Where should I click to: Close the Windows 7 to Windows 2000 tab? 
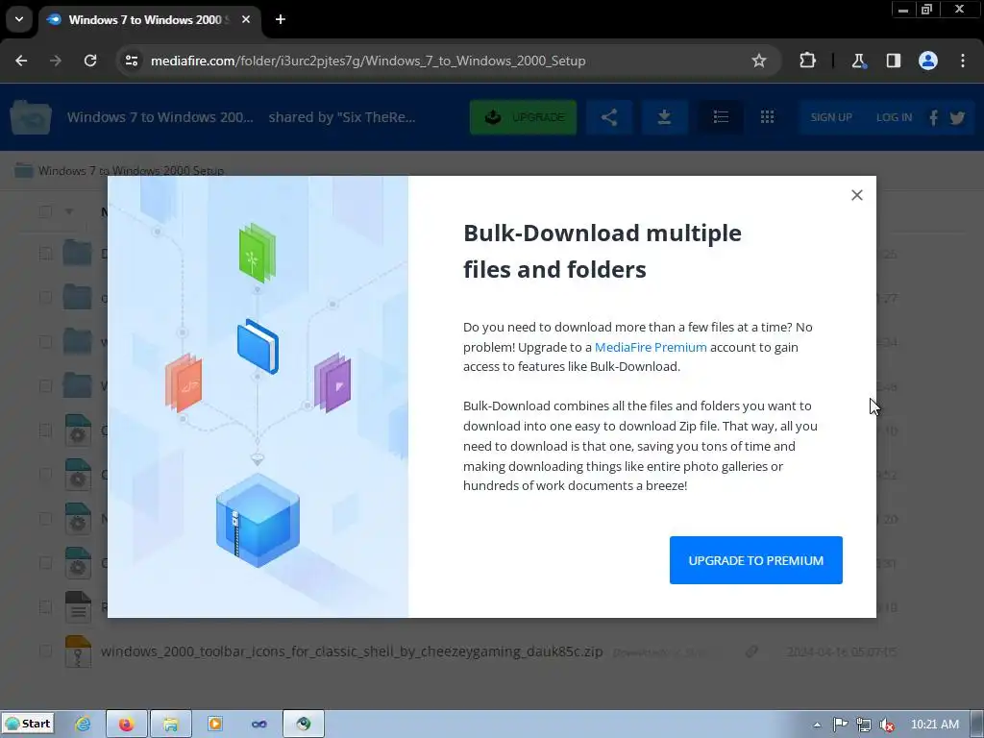point(246,19)
